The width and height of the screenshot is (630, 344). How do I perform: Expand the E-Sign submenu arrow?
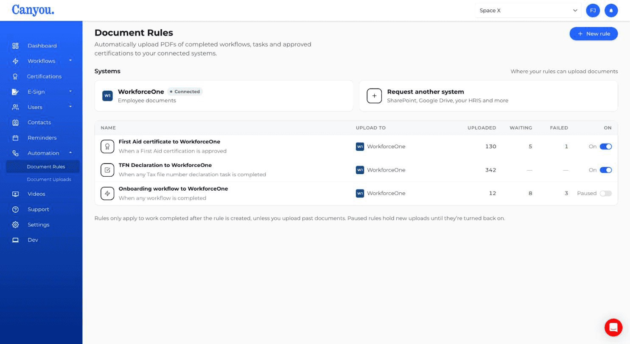70,91
